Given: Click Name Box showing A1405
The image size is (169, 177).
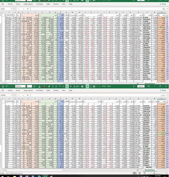Looking at the screenshot, I should click(6, 95).
